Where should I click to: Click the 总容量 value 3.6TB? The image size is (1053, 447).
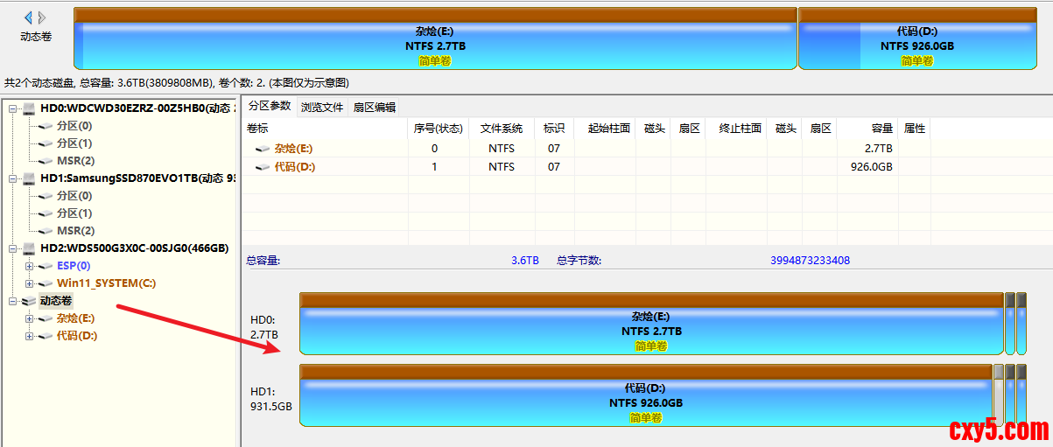(525, 261)
